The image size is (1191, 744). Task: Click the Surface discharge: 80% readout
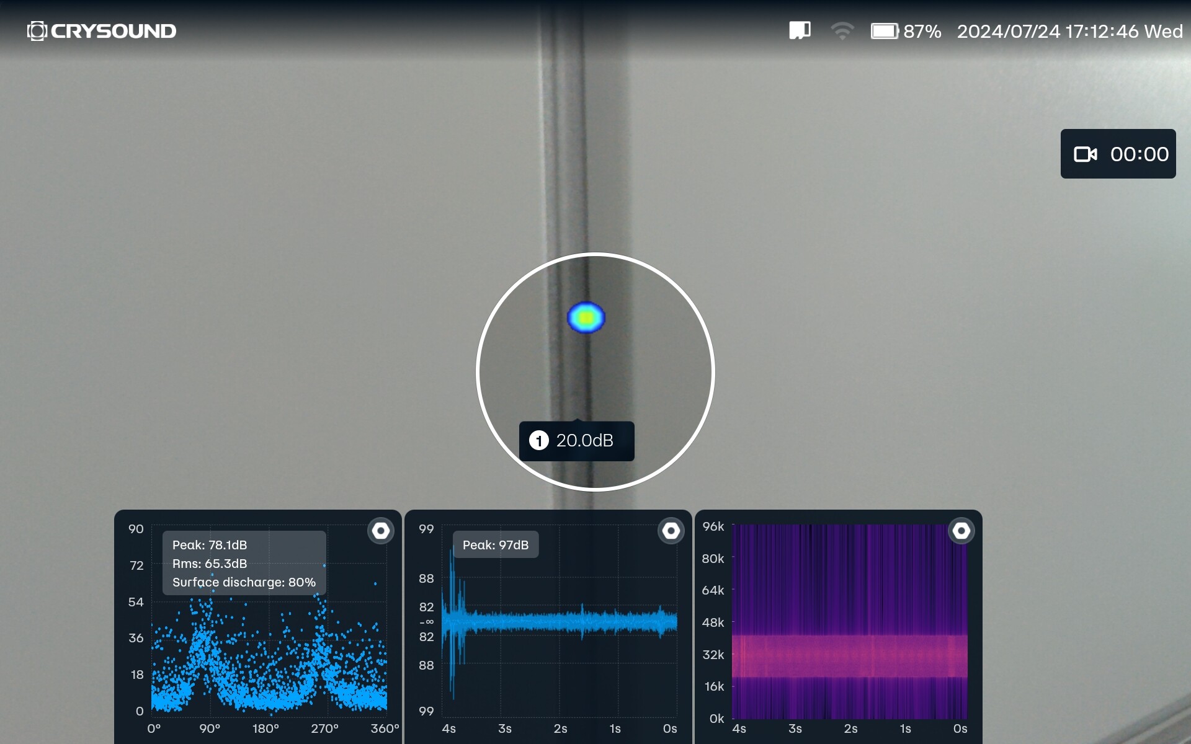[x=244, y=582]
